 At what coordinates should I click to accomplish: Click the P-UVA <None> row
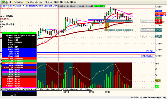click(19, 79)
